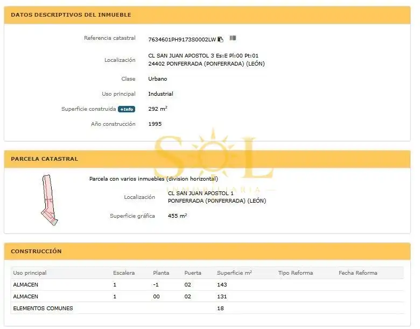420x329 pixels.
Task: Select the 'DATOS DESCRIPTIVOS DEL INMUEBLE' heading
Action: coord(71,15)
